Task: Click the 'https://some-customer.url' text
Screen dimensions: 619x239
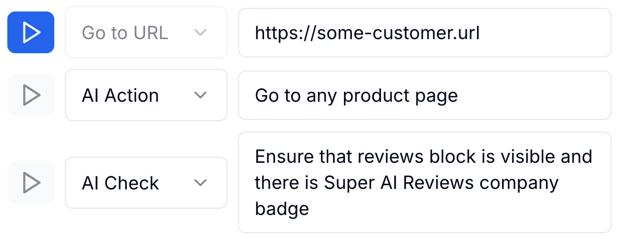Action: [367, 33]
